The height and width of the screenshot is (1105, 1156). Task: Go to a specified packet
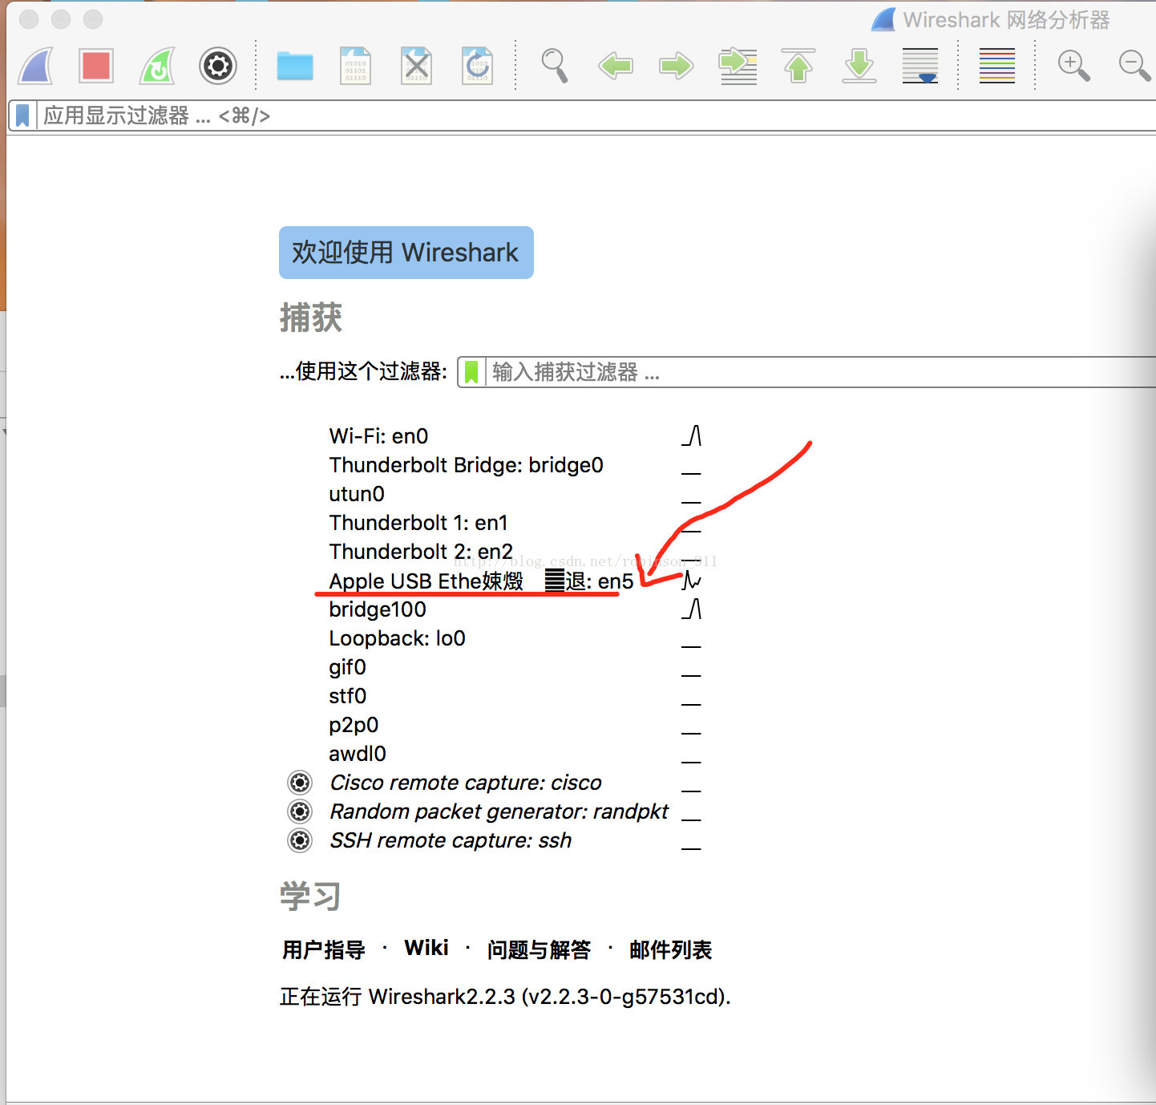click(738, 66)
